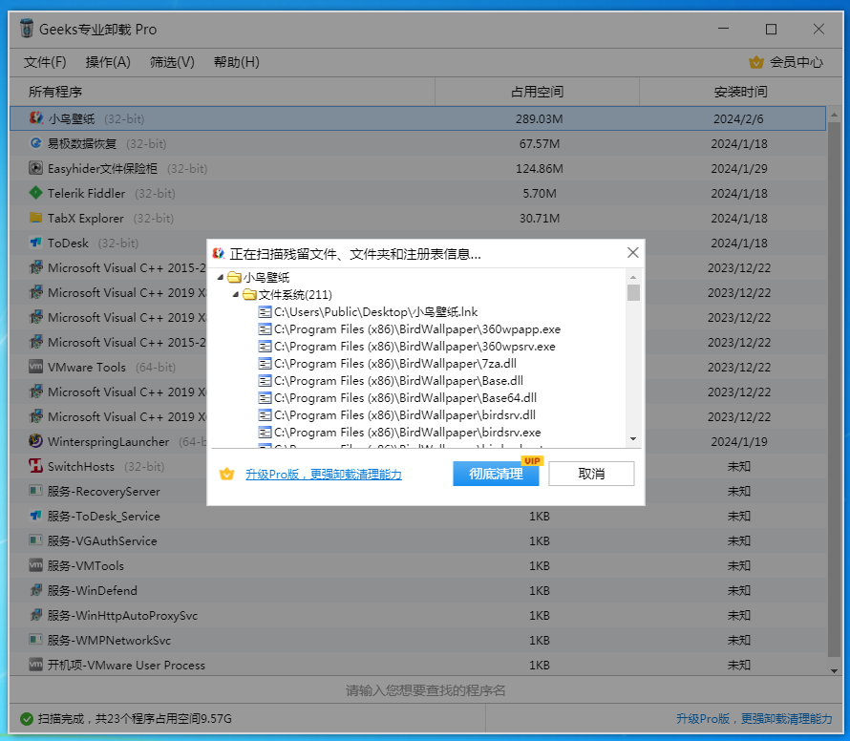Click the 2024/2/6 install date
The image size is (850, 741).
tap(738, 118)
